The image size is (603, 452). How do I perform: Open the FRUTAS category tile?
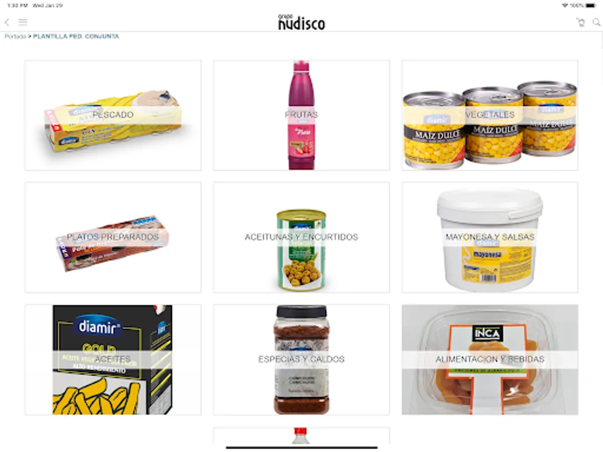point(301,116)
